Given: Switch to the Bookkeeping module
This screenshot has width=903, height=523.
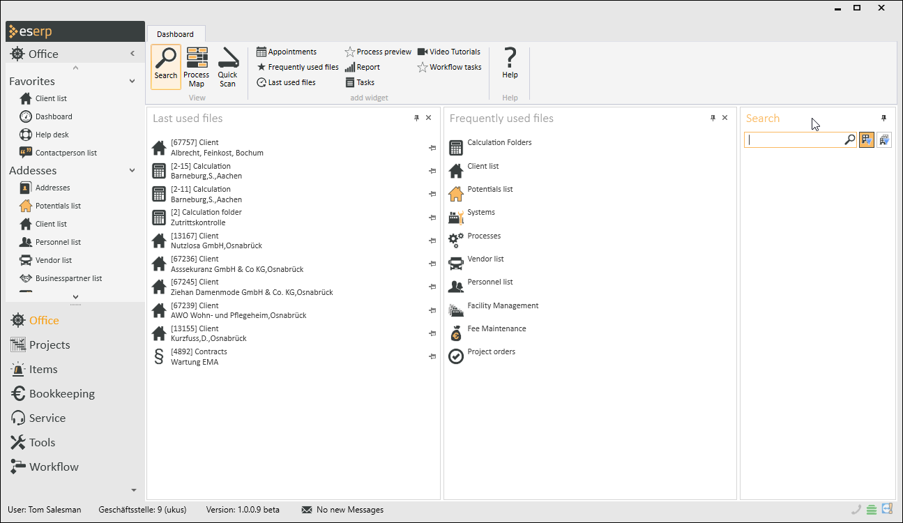Looking at the screenshot, I should tap(61, 394).
